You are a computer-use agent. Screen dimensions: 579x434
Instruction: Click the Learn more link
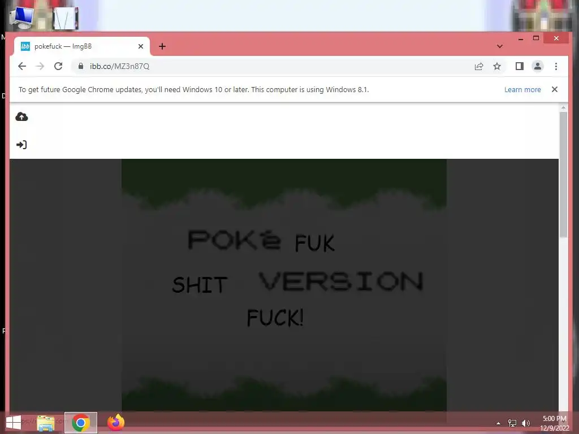coord(522,90)
